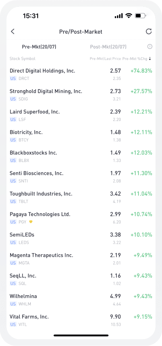Viewport: 162px width, 346px height.
Task: Refresh the Pre/Post-Market list
Action: pos(149,32)
